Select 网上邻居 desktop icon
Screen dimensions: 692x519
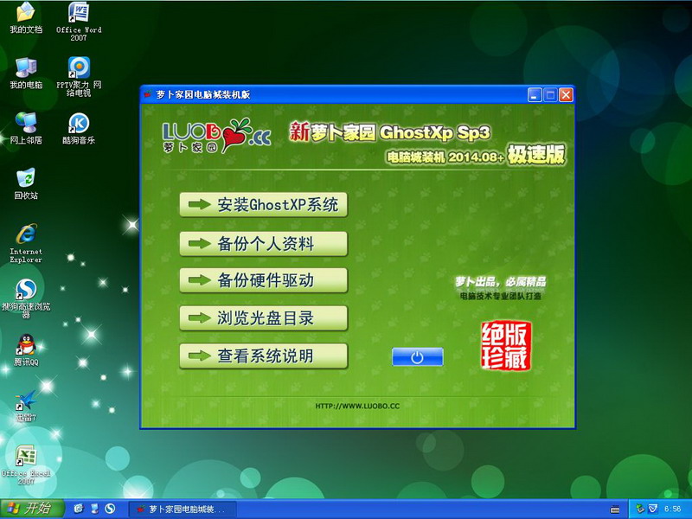click(26, 128)
